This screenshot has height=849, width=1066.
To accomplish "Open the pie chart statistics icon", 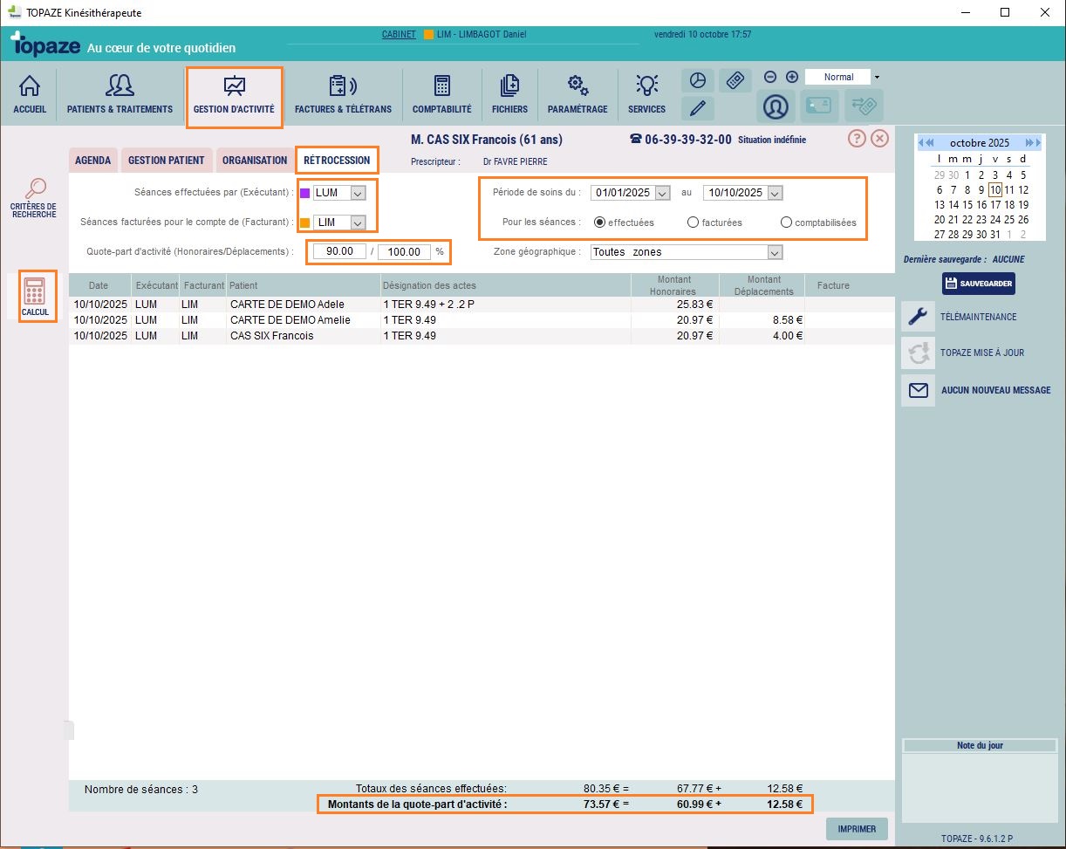I will 697,79.
